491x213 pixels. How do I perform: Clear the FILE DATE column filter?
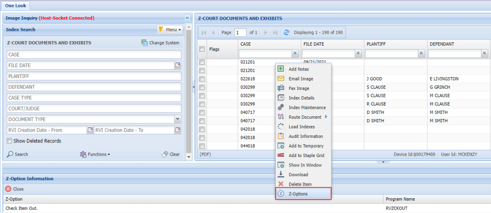(358, 54)
